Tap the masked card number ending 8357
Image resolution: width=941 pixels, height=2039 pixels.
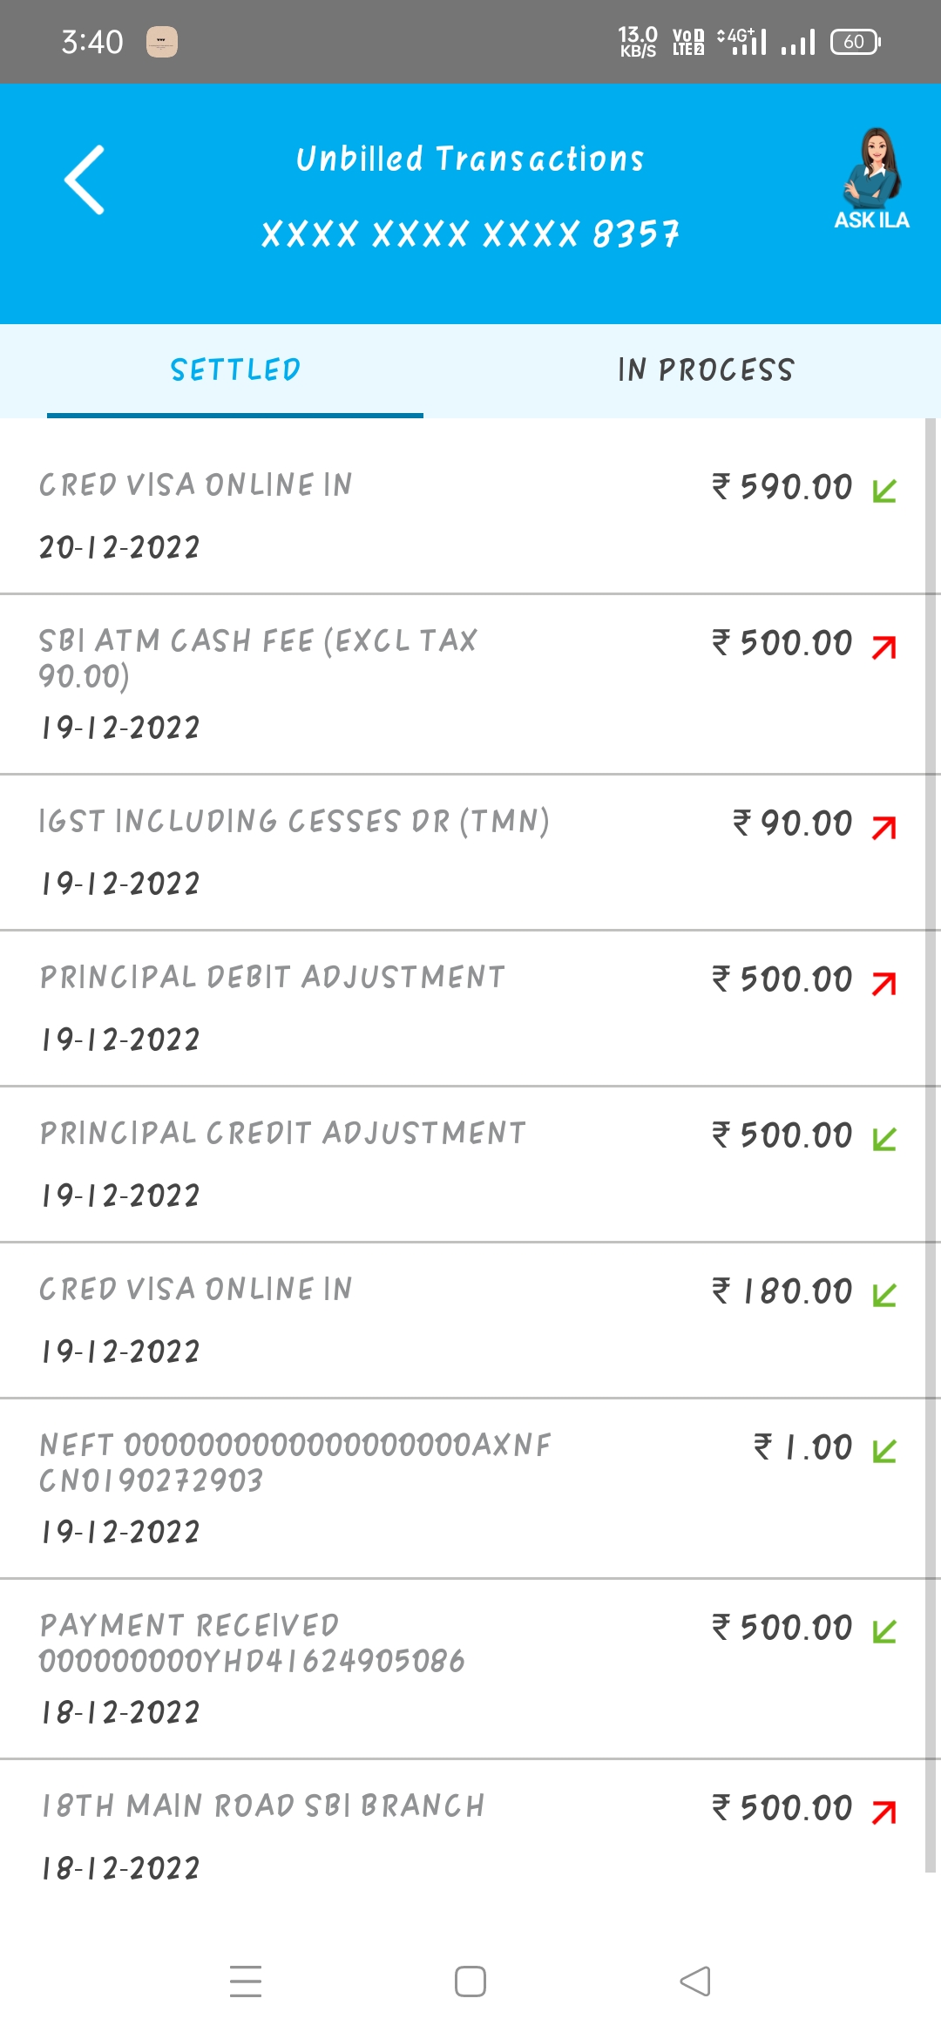pos(470,234)
